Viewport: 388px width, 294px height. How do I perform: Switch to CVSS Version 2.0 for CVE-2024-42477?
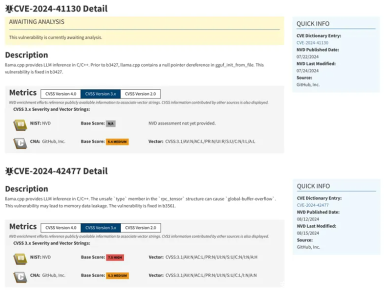coord(140,227)
